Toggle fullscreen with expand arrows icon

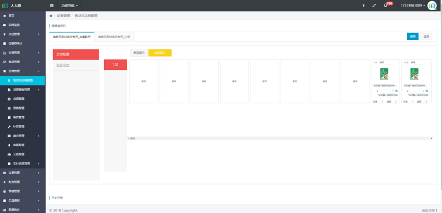coord(374,6)
